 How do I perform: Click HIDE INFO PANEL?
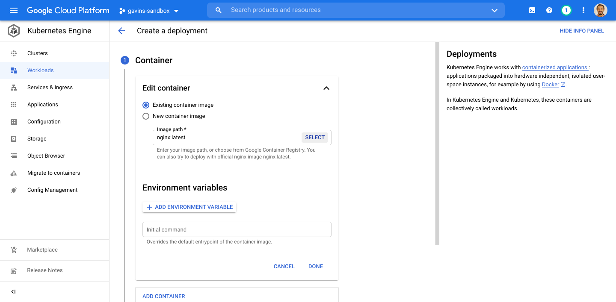582,31
